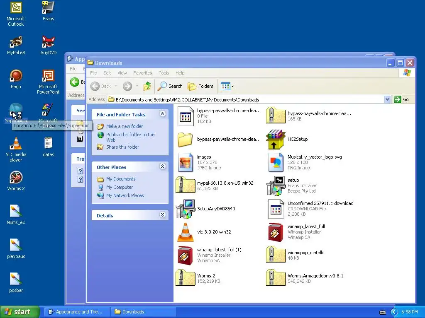Image resolution: width=425 pixels, height=318 pixels.
Task: Select the mypal-68.13.8.en-US.win32 archive
Action: coord(215,185)
